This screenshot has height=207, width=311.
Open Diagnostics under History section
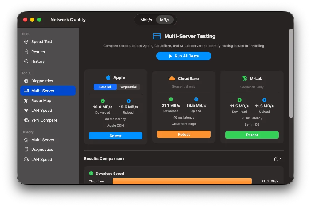tap(48, 150)
